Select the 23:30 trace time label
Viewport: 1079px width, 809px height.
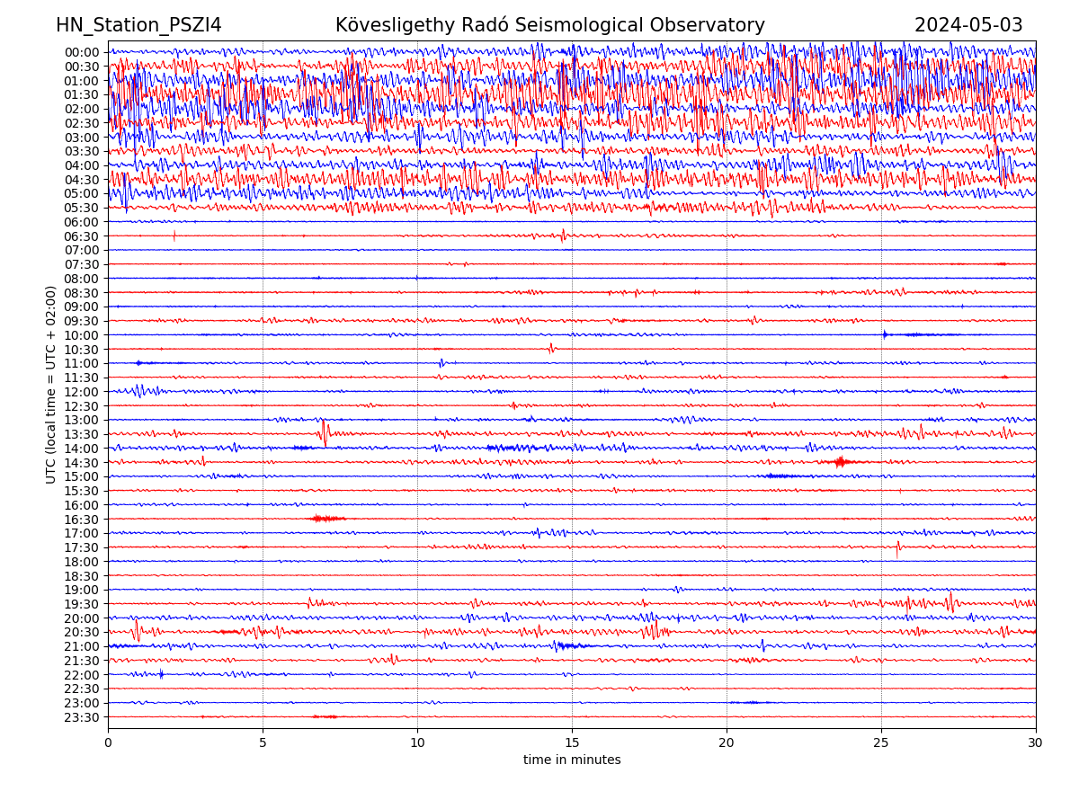81,717
